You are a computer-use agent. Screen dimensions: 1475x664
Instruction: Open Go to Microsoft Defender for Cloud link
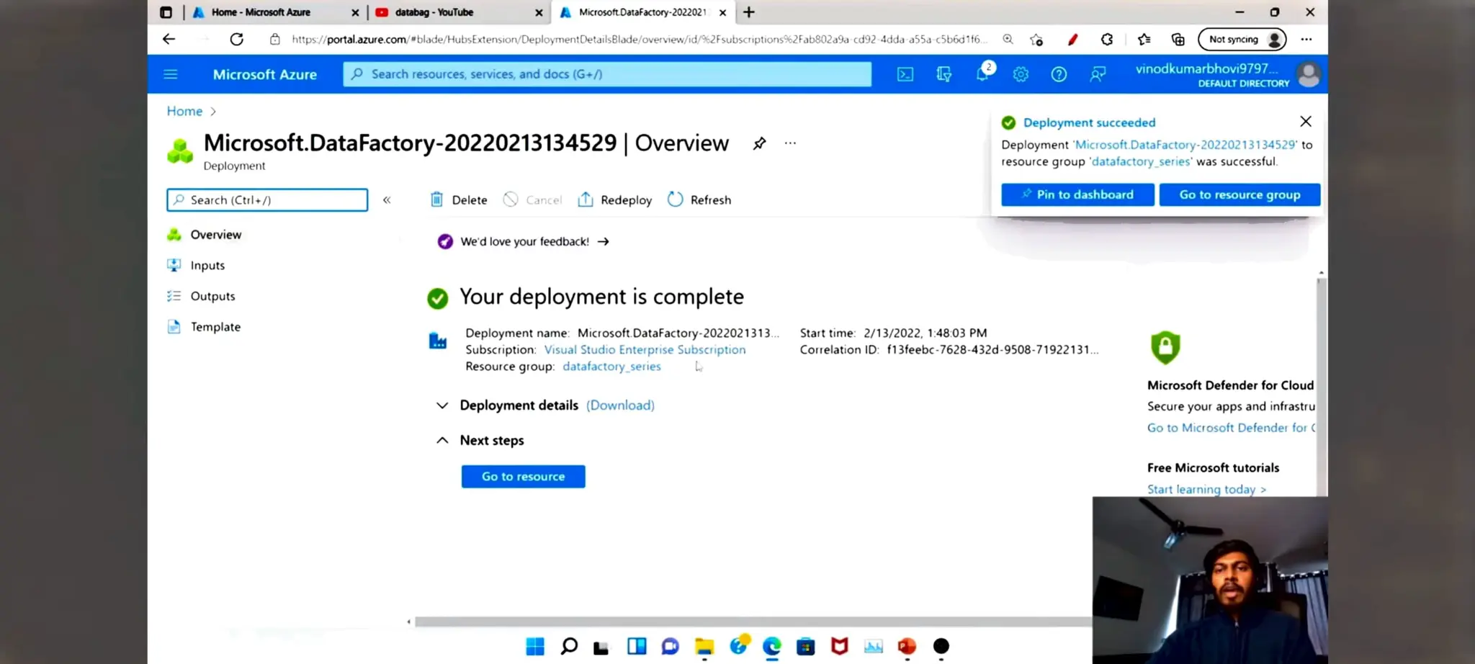(1231, 428)
